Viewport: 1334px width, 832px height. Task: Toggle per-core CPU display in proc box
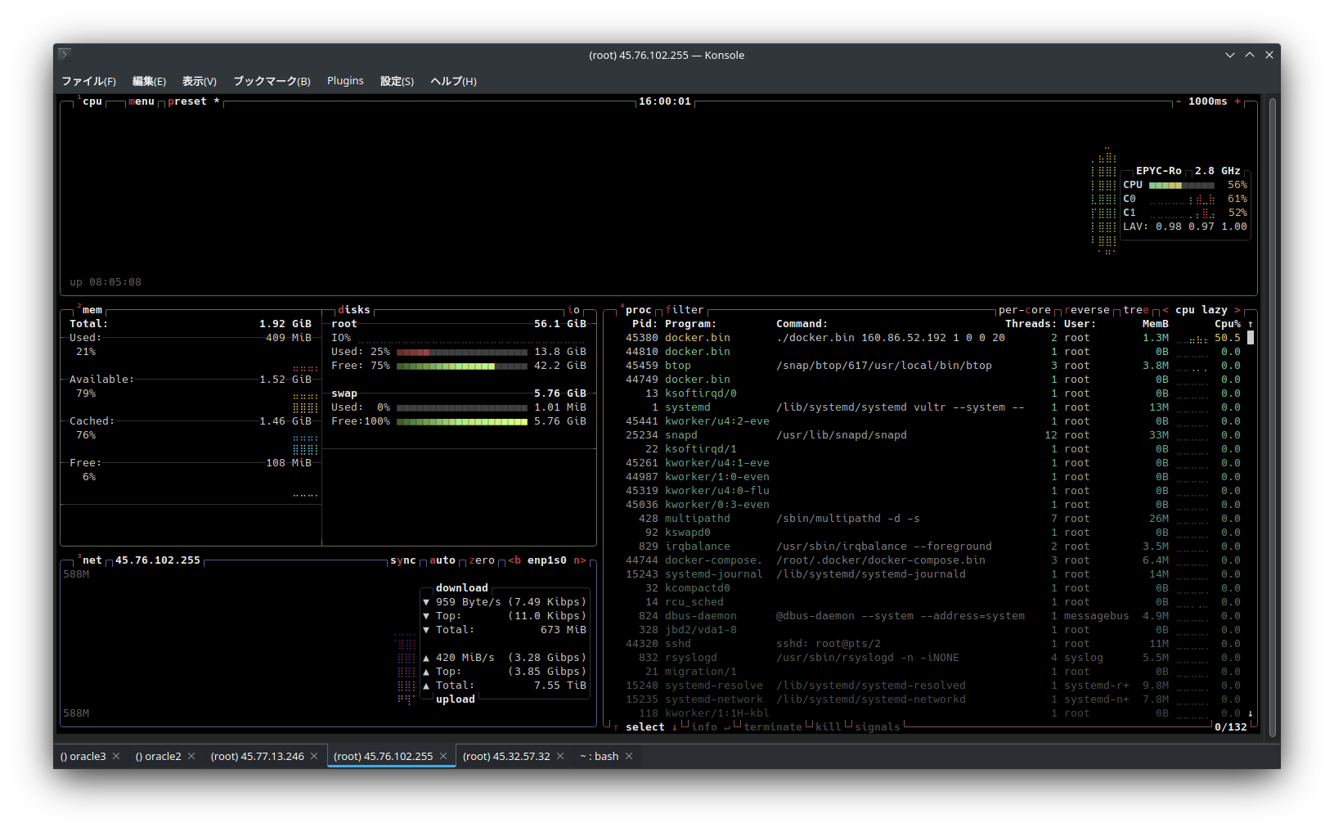1024,310
